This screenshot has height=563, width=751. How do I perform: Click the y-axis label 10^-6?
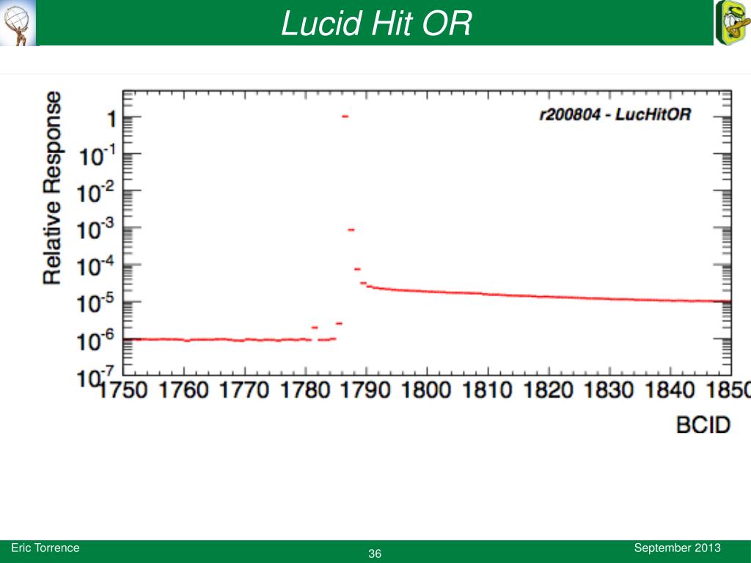tap(97, 340)
